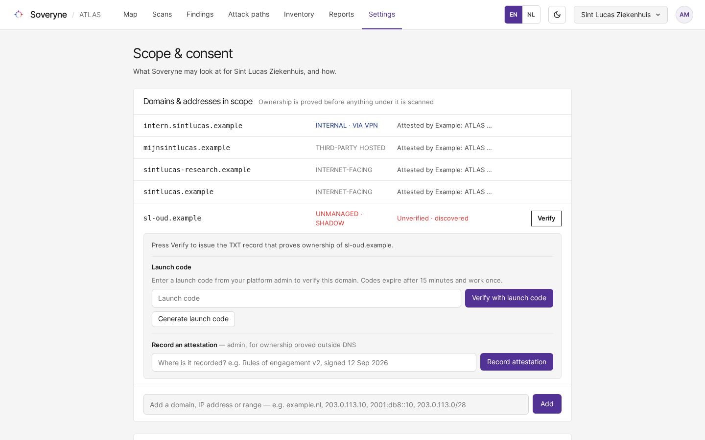
Task: Switch language to EN
Action: click(514, 15)
